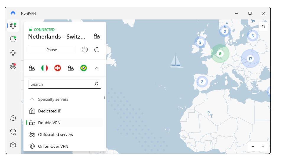The width and height of the screenshot is (289, 166).
Task: Open the help chat bubble icon
Action: [x=13, y=118]
